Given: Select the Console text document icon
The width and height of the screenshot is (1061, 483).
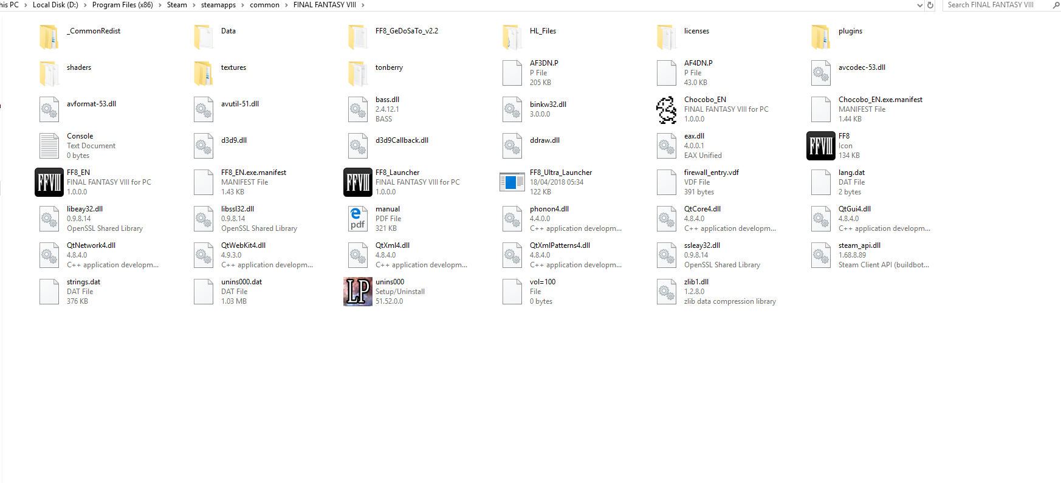Looking at the screenshot, I should (x=49, y=146).
